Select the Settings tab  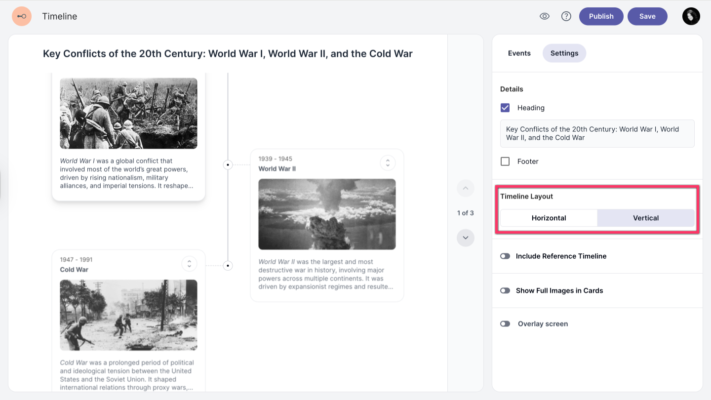[x=564, y=53]
